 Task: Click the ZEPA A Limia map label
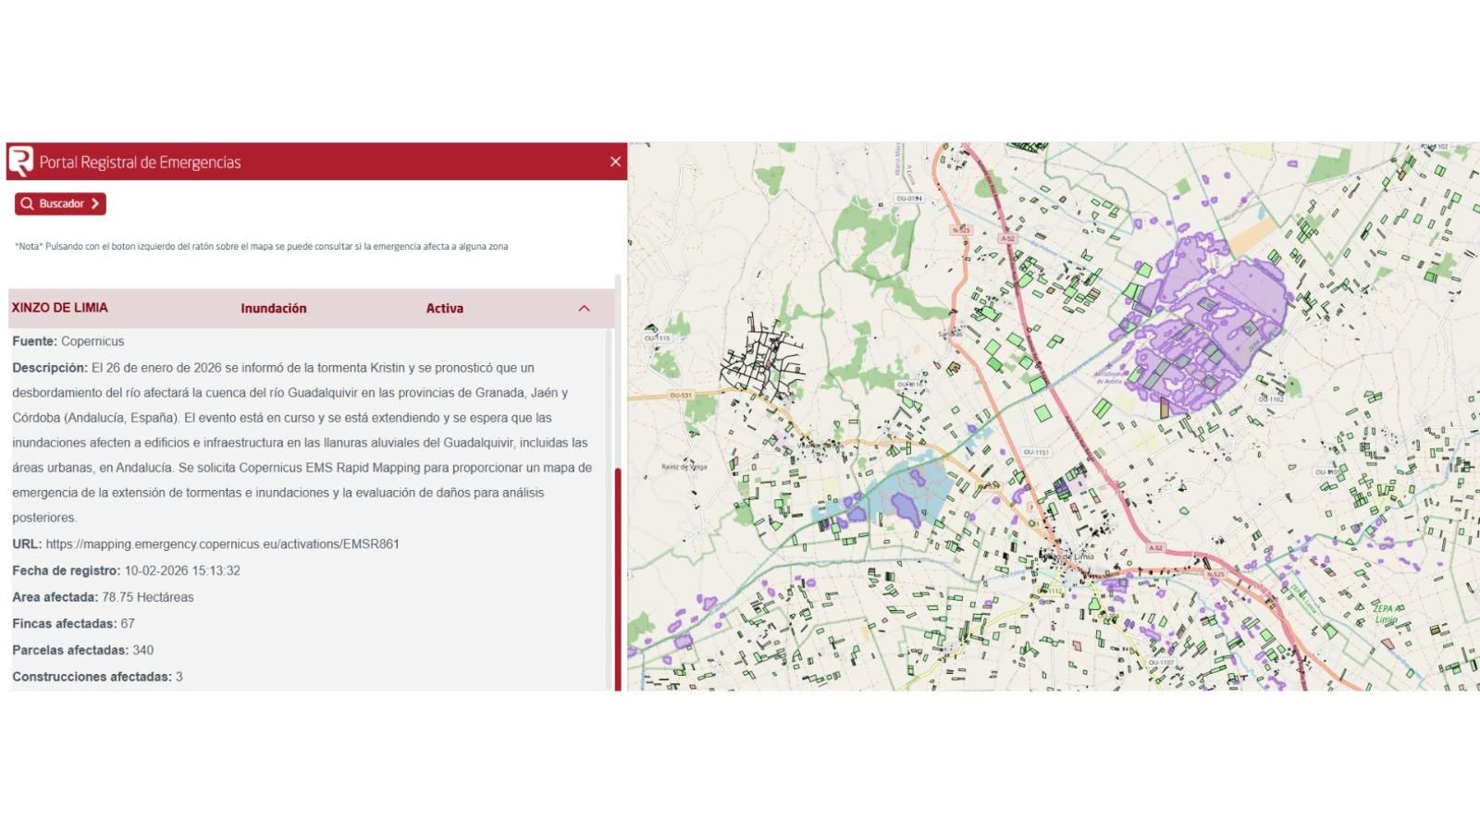[1385, 614]
